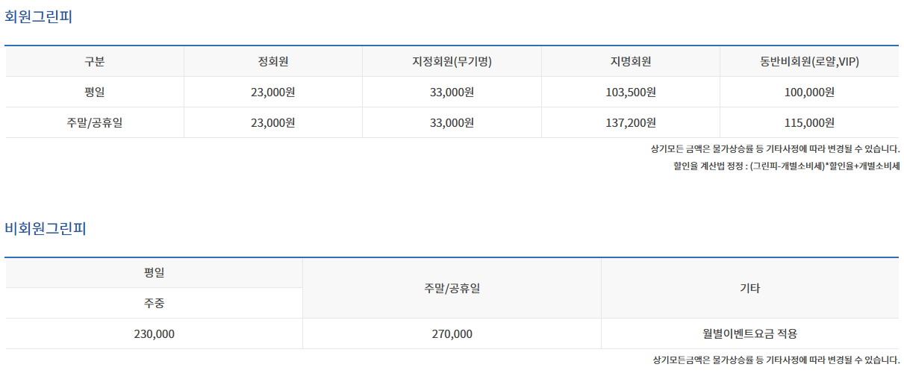
Task: Click the 지명회원 column header
Action: point(631,62)
